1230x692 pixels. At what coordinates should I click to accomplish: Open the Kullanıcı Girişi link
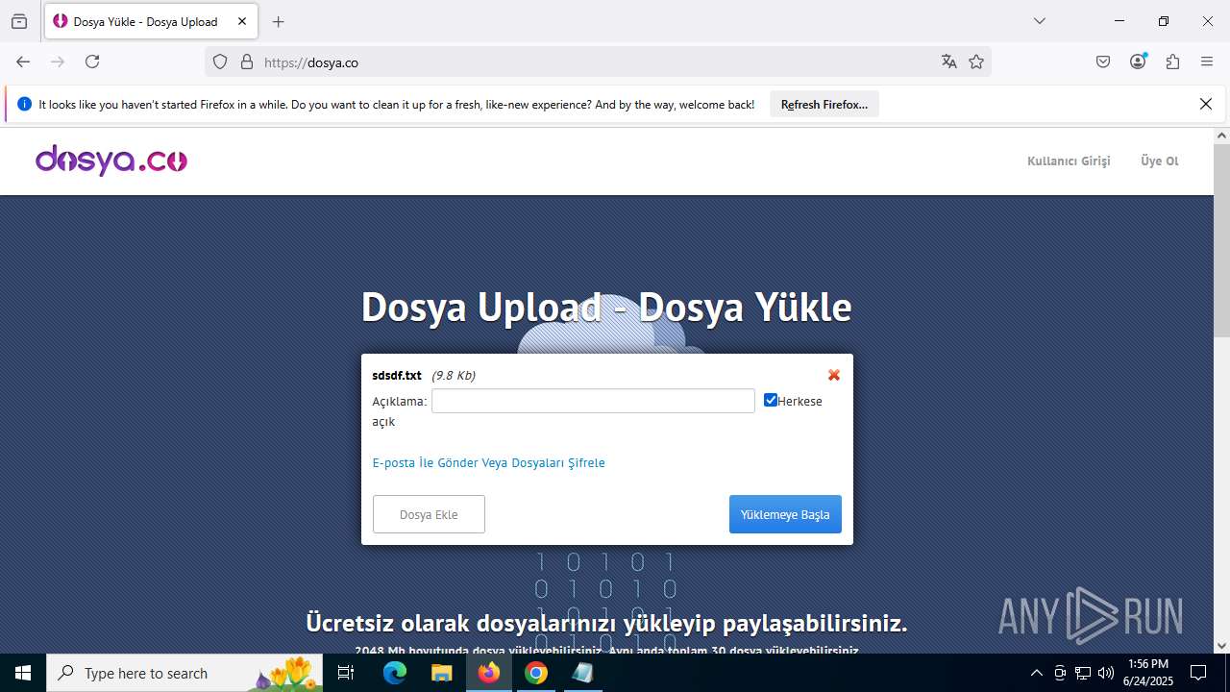(1069, 161)
